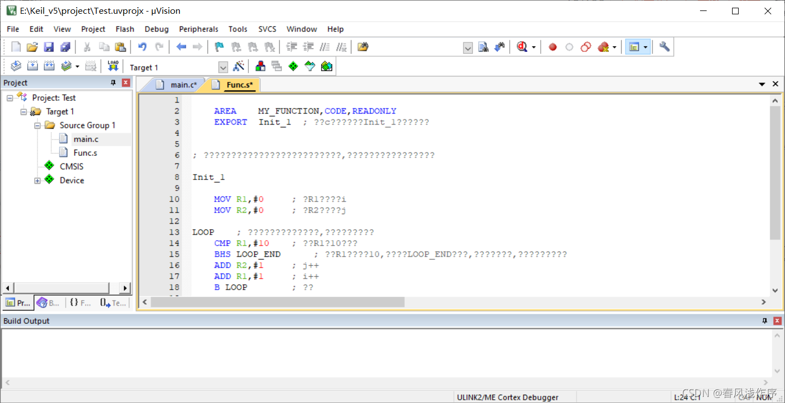
Task: Save the current file via toolbar
Action: [49, 47]
